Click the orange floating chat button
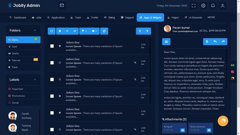Image resolution: width=240 pixels, height=135 pixels. coord(223,121)
